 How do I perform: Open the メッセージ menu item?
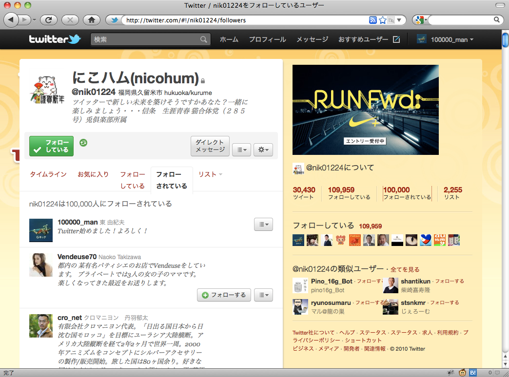coord(313,39)
